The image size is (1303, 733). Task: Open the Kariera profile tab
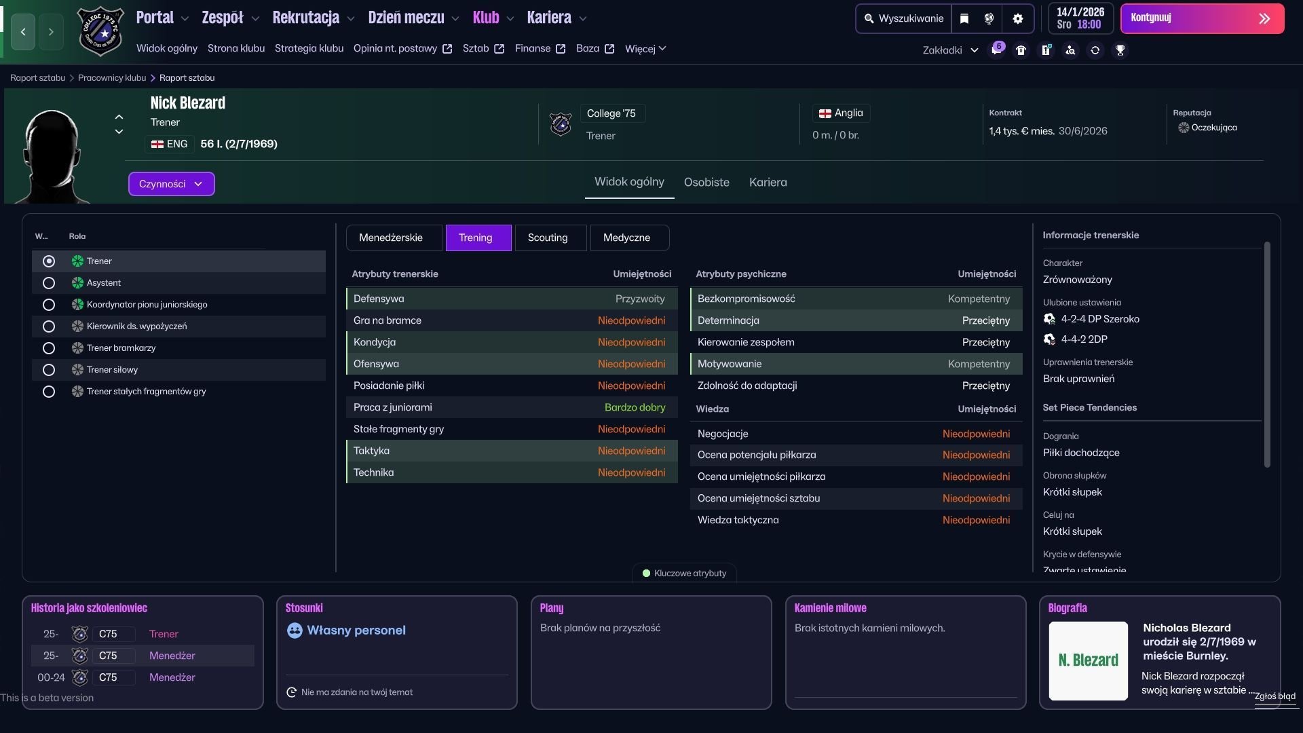[768, 182]
